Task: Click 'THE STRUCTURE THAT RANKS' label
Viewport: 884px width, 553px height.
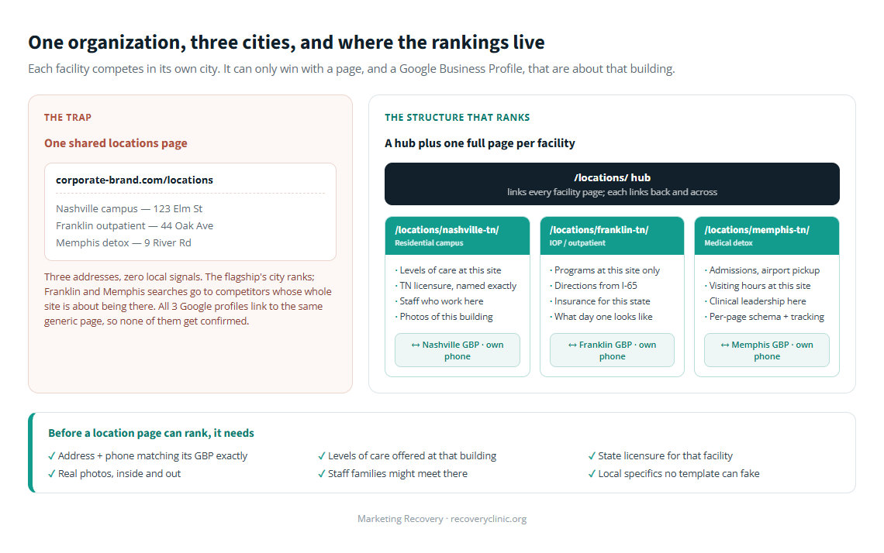Action: (458, 117)
